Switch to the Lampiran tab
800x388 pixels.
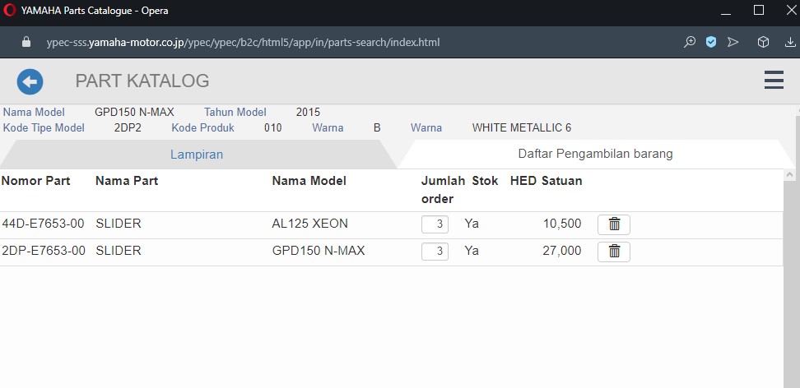(x=196, y=154)
